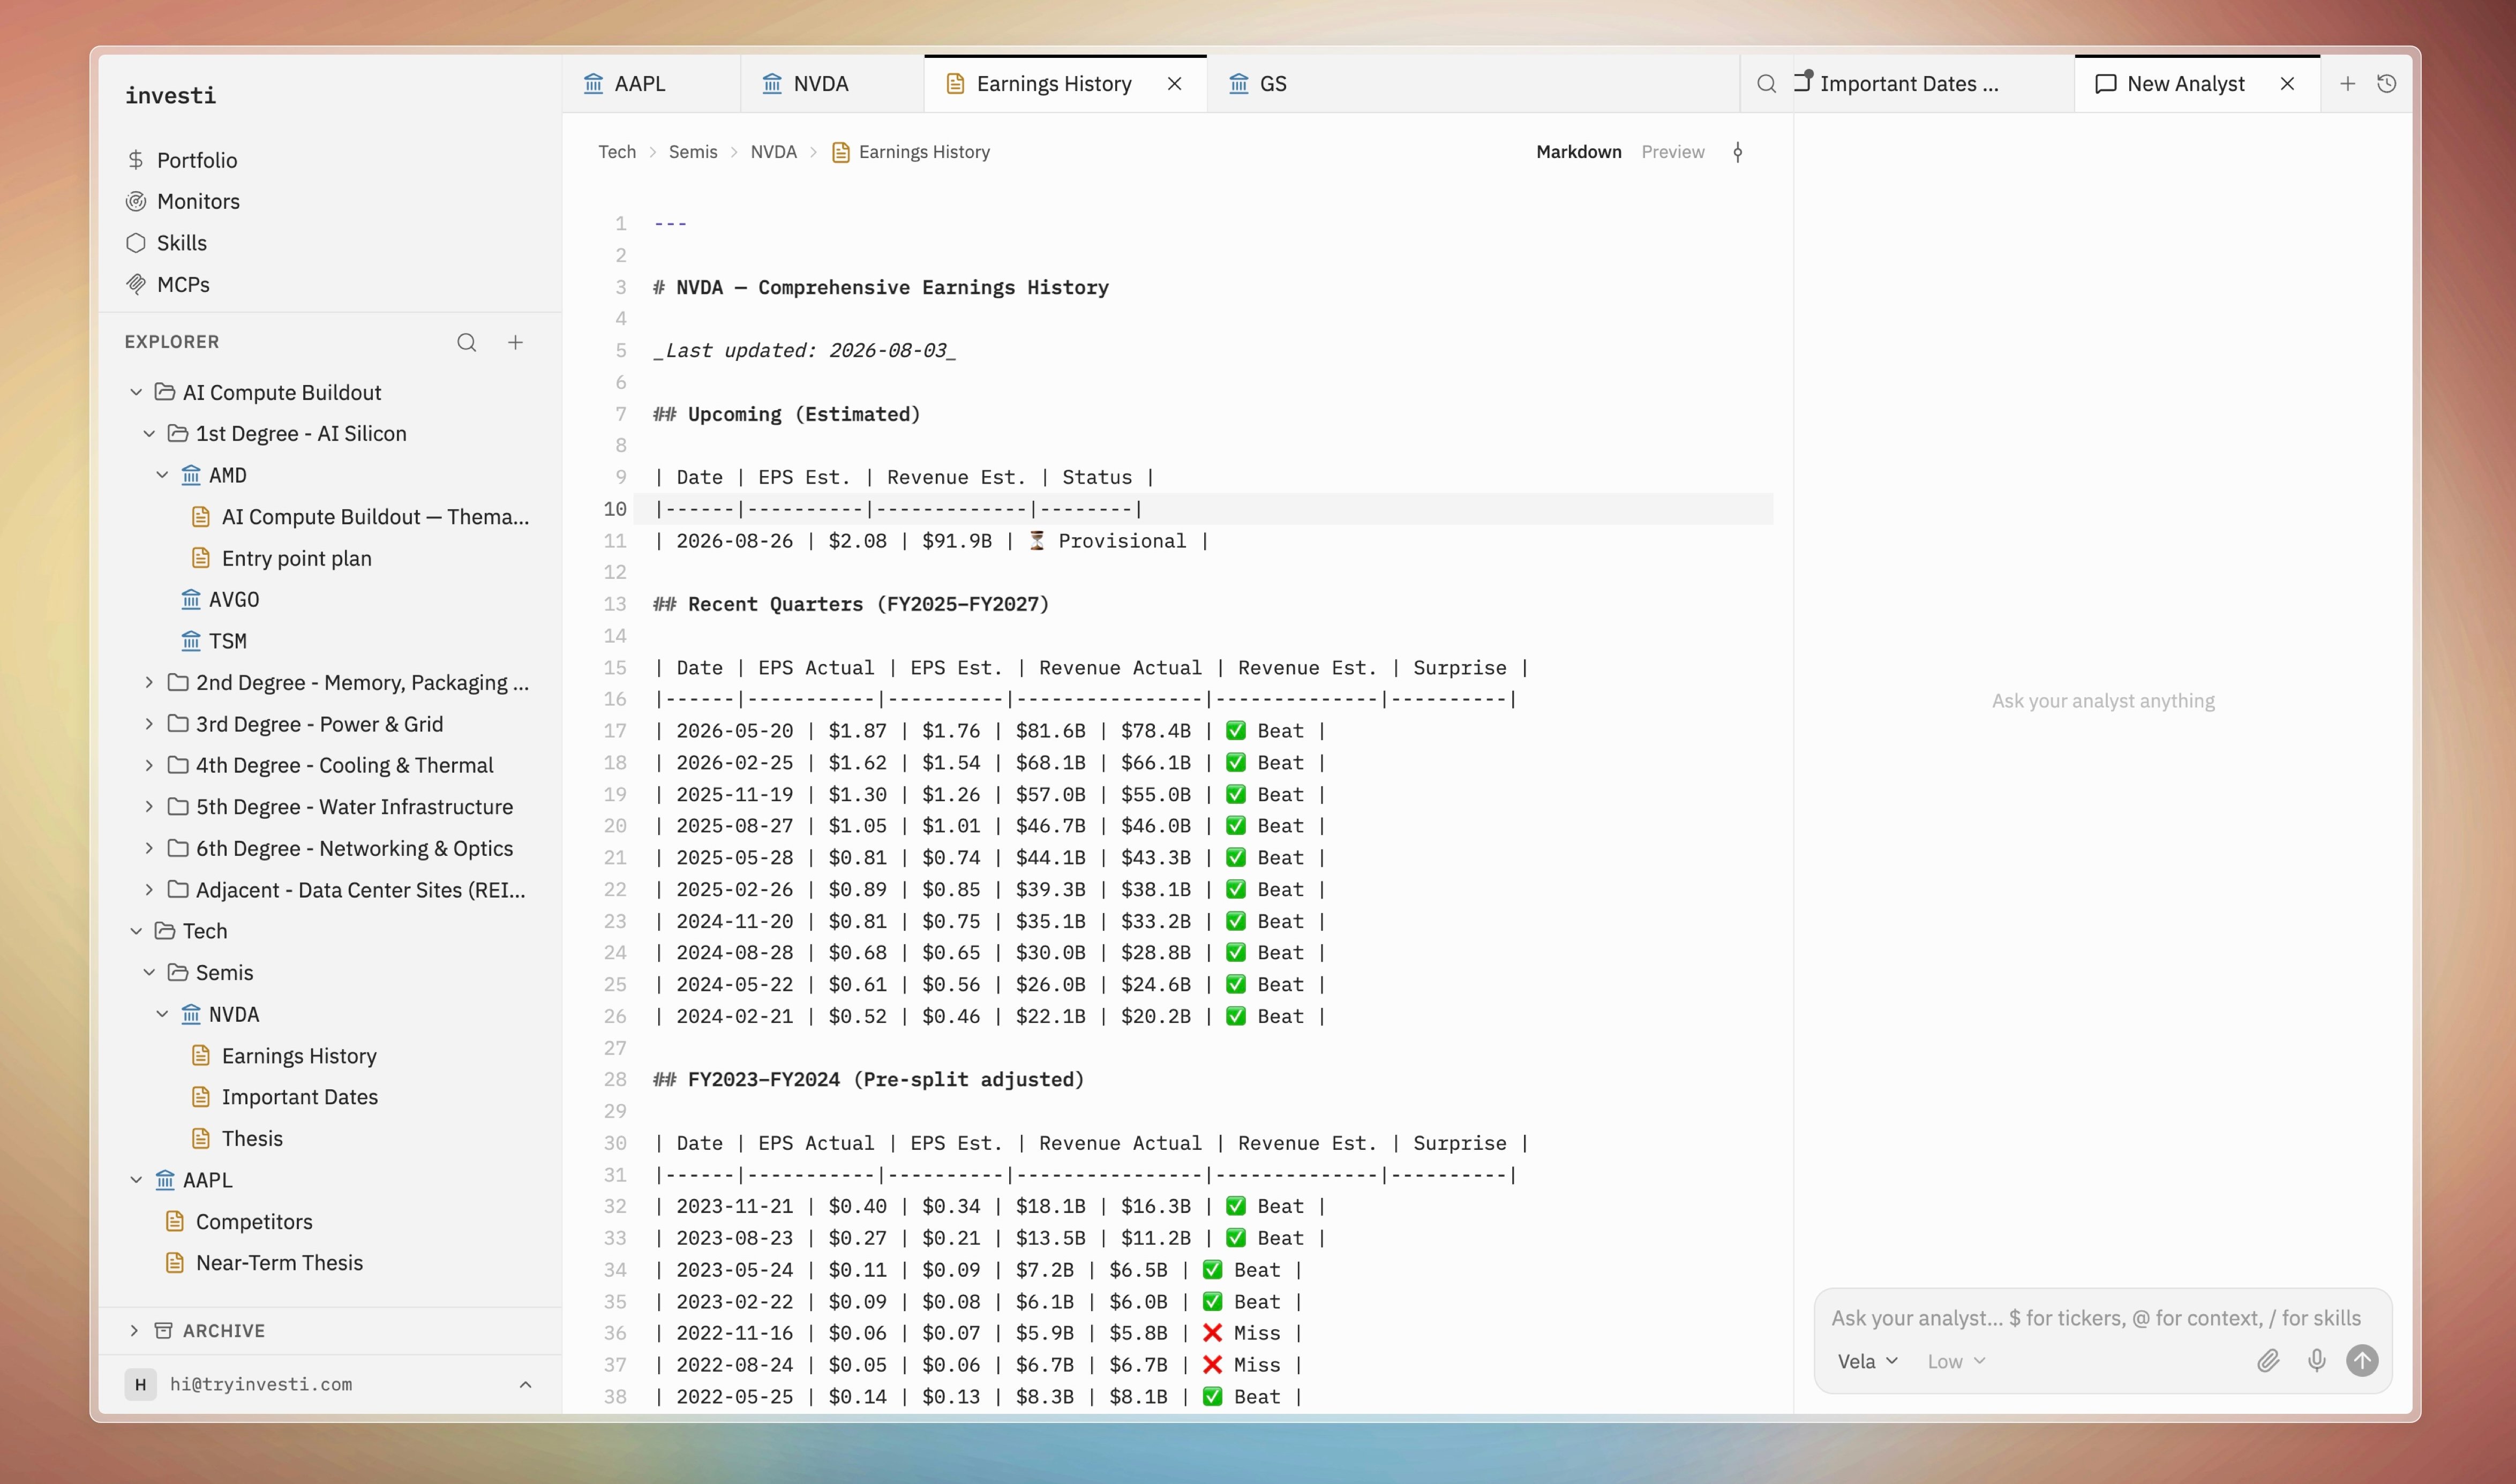Screen dimensions: 2516x1484
Task: Open account menu for hi@tryinvesti.com
Action: tap(330, 1384)
